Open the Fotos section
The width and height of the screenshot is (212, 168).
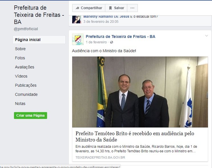pos(20,58)
